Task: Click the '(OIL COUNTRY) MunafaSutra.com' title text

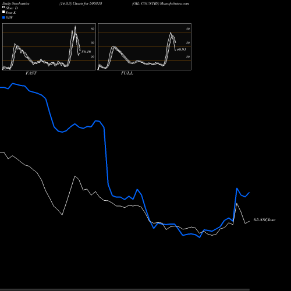Action: 160,3
